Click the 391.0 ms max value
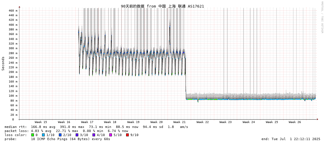Screen dimensions: 325x143 click(x=72, y=127)
